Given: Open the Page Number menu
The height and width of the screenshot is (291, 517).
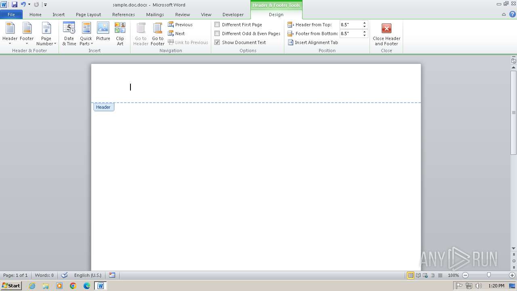Looking at the screenshot, I should [46, 34].
